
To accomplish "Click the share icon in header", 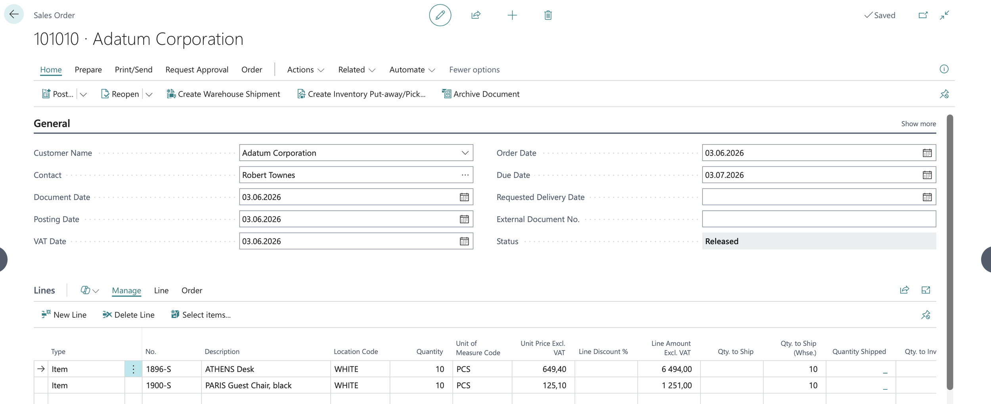I will point(476,15).
